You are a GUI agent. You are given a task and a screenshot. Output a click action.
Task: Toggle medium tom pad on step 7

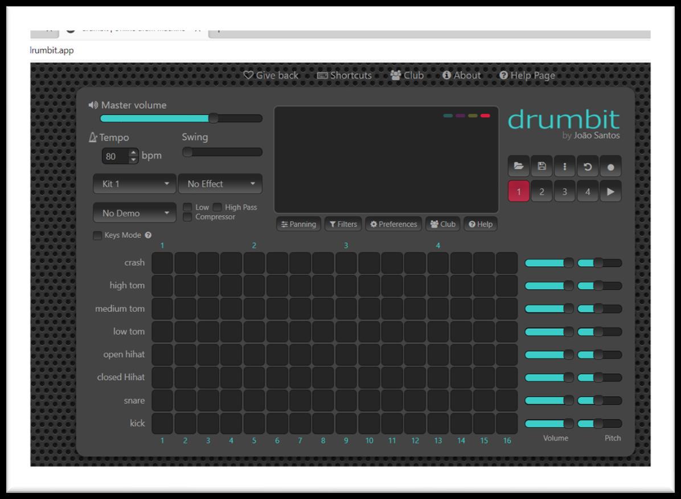point(300,308)
